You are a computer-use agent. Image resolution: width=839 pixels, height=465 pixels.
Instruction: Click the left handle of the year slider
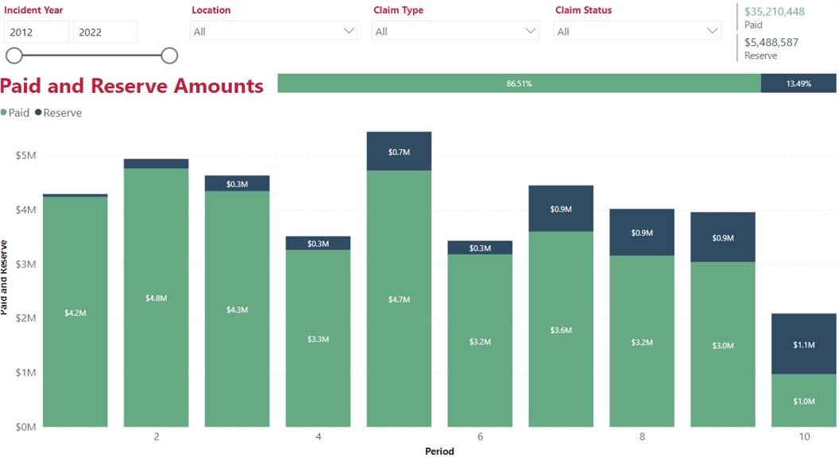pyautogui.click(x=14, y=56)
